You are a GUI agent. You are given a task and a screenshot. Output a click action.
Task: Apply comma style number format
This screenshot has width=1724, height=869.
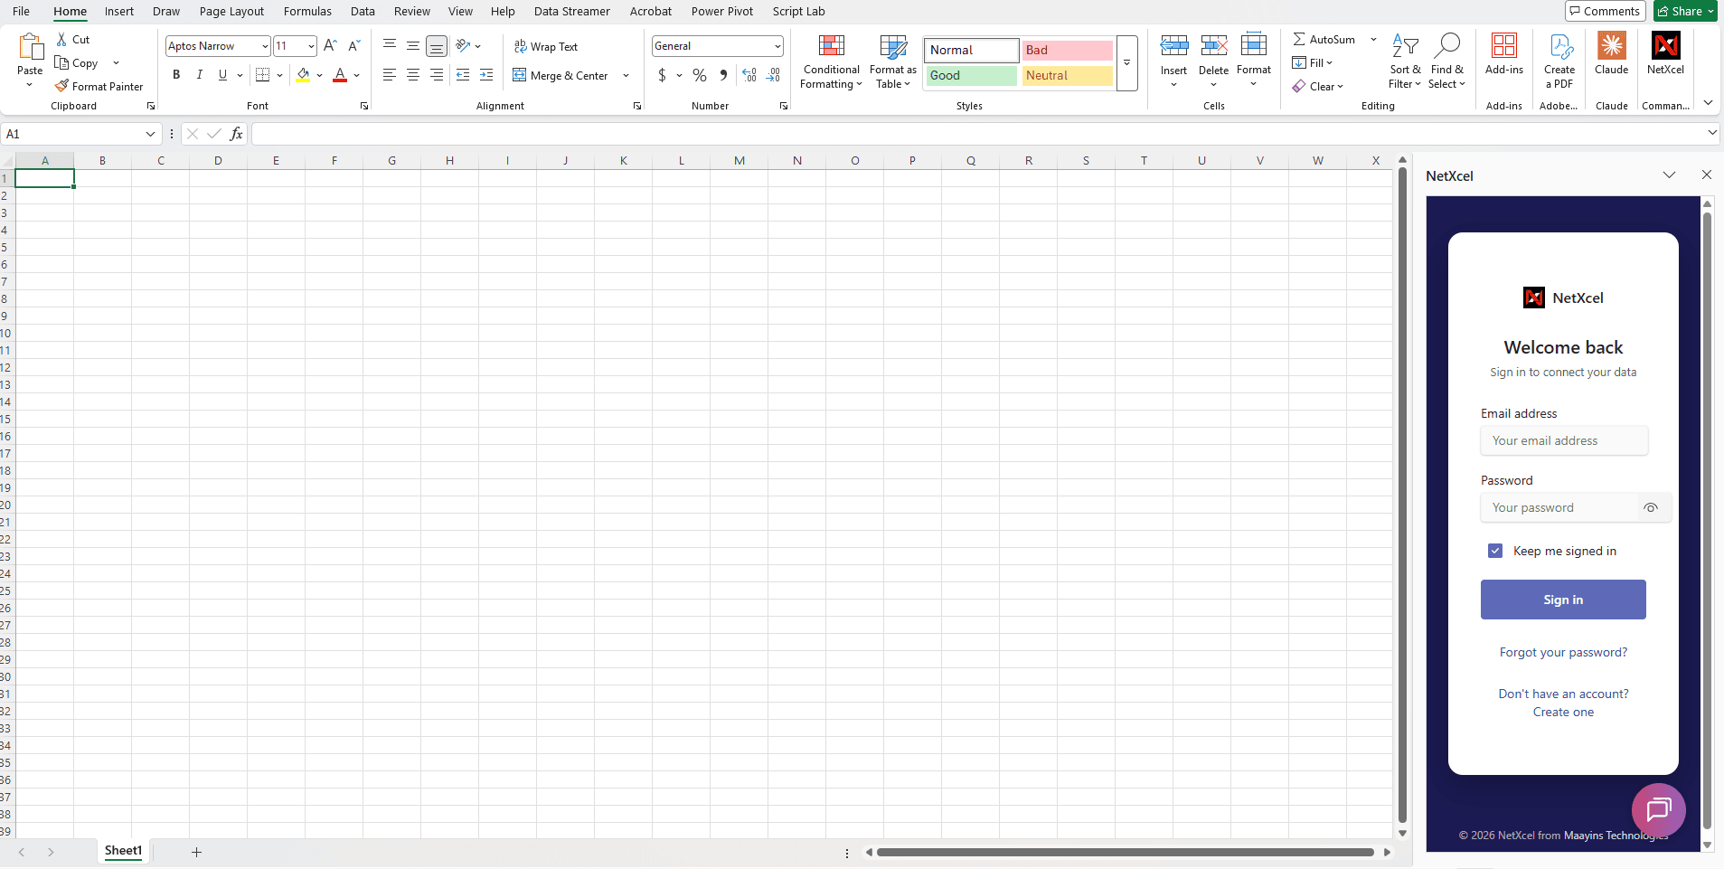(x=723, y=76)
